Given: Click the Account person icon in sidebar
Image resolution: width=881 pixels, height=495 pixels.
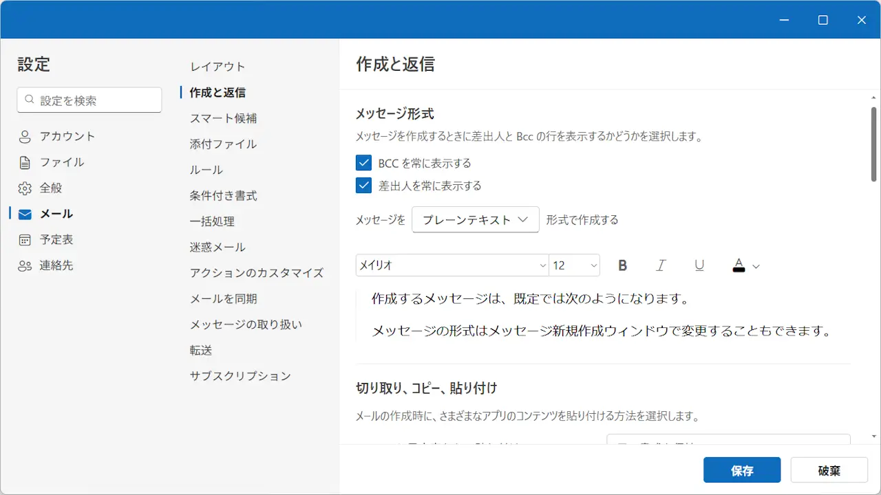Looking at the screenshot, I should coord(25,137).
